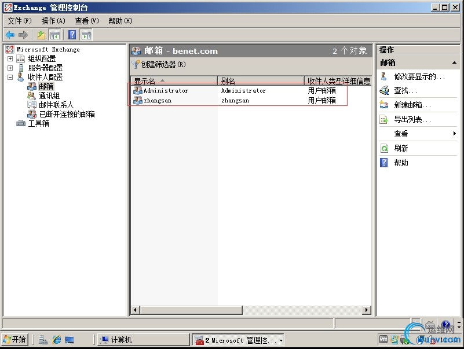Click the Administrator alias cell
The image size is (464, 349).
[x=243, y=90]
